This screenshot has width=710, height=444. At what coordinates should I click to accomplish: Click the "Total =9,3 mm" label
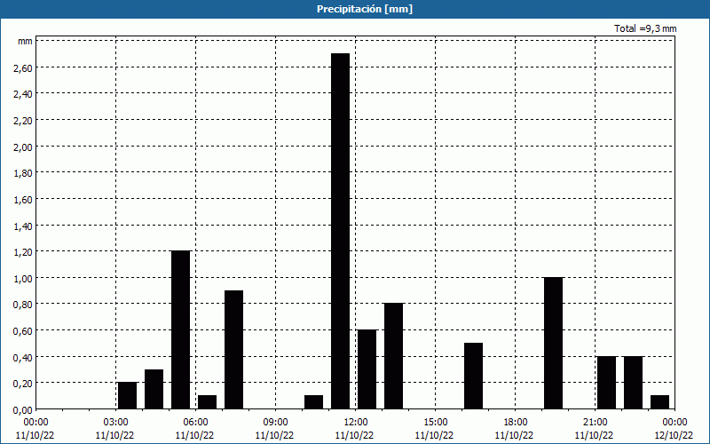[645, 28]
